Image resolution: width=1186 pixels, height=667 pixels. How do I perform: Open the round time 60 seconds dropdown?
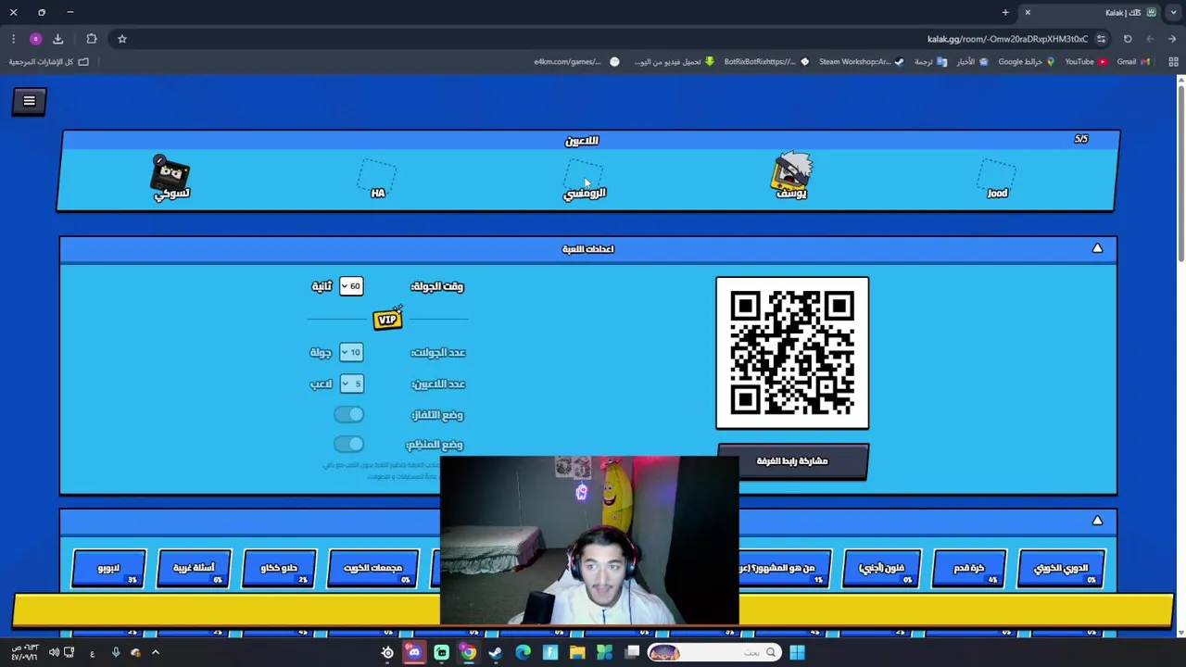coord(350,286)
